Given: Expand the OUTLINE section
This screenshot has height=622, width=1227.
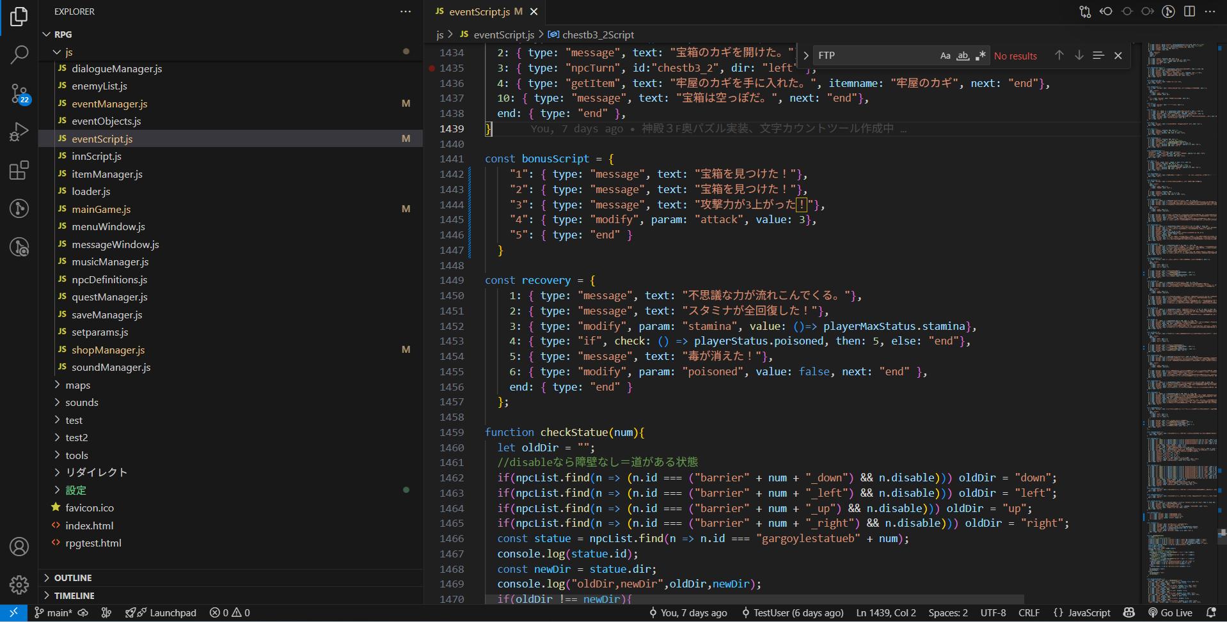Looking at the screenshot, I should pos(73,578).
